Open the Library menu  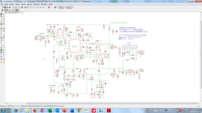[29, 4]
